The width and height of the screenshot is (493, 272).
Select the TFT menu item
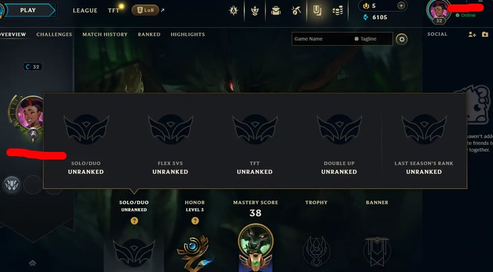click(x=114, y=10)
